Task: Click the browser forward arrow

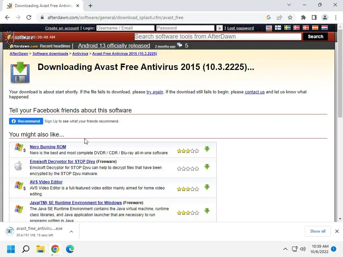Action: point(18,17)
